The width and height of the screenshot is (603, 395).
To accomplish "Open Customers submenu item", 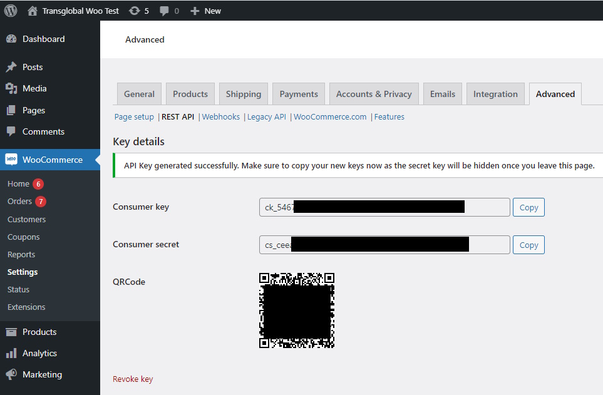I will (26, 219).
